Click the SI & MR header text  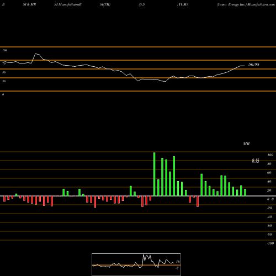(x=29, y=4)
